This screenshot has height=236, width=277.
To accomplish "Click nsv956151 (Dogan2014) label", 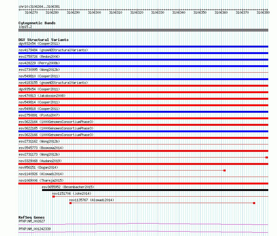I will (38, 167).
